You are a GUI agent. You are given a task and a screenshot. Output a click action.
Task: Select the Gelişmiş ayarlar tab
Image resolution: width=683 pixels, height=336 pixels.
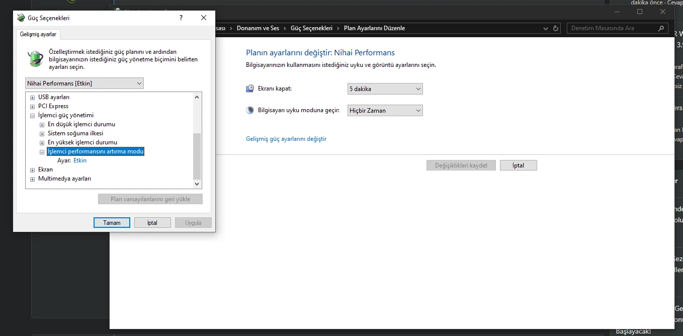(38, 35)
